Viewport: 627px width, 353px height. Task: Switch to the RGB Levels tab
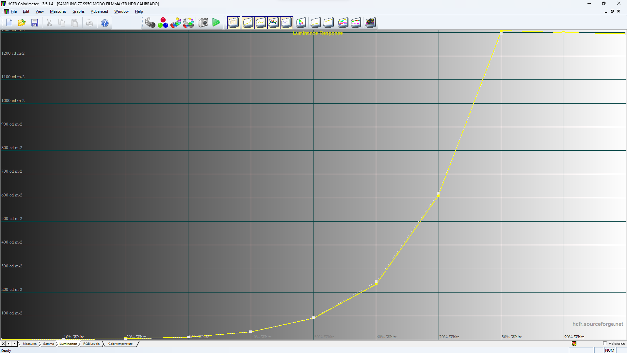[91, 344]
